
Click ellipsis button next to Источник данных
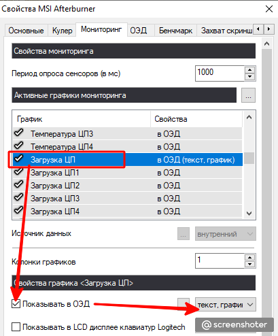tap(184, 234)
